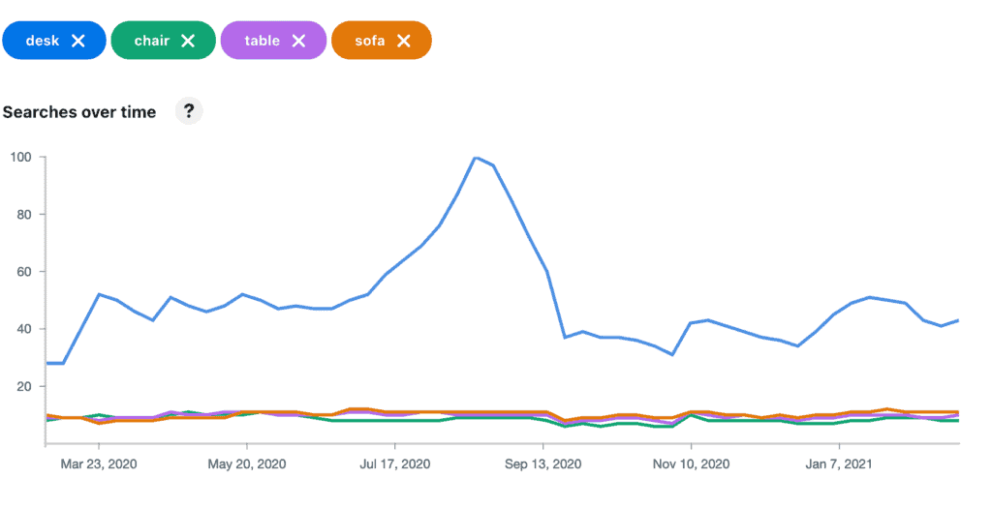The width and height of the screenshot is (992, 508).
Task: Delete the table tag using its X
Action: (x=298, y=41)
